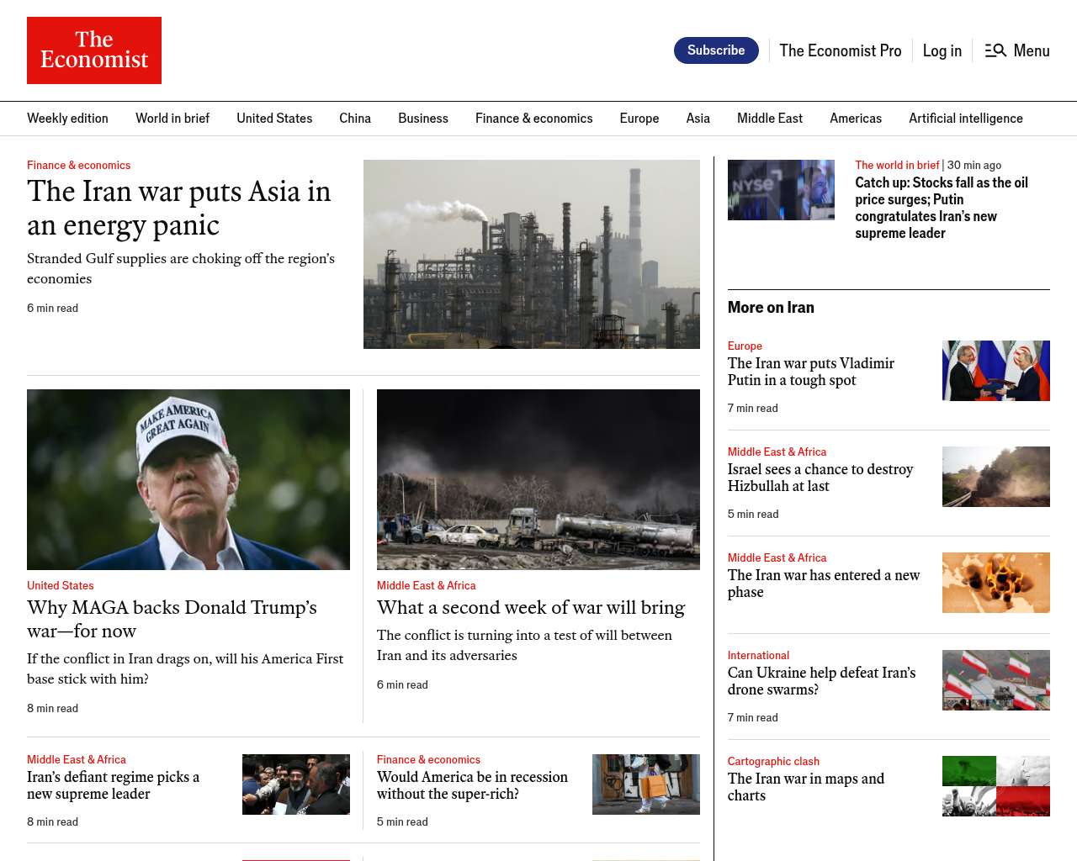Click the Subscribe button
The width and height of the screenshot is (1077, 861).
pos(716,50)
